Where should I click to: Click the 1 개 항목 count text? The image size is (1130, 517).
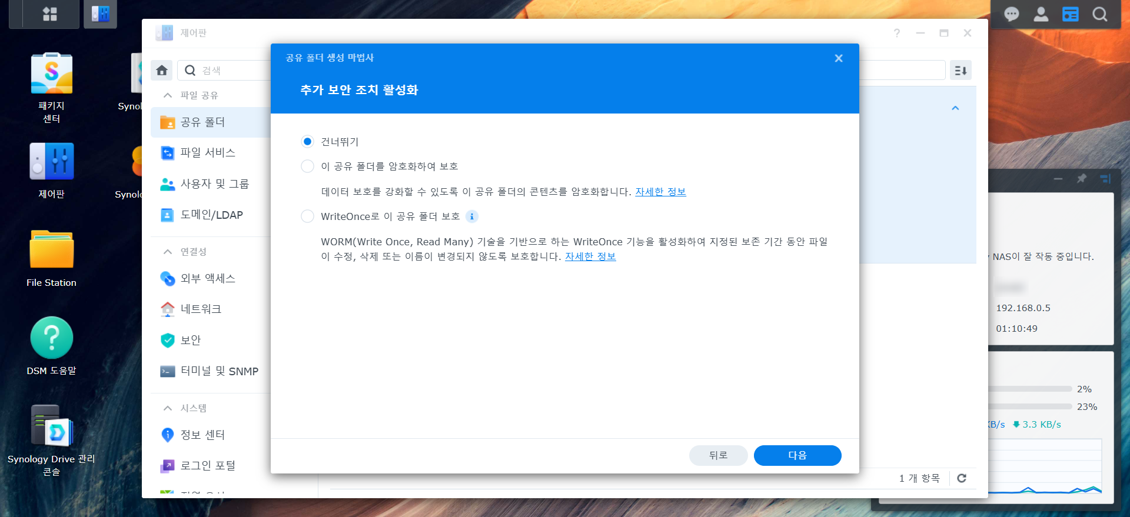919,478
